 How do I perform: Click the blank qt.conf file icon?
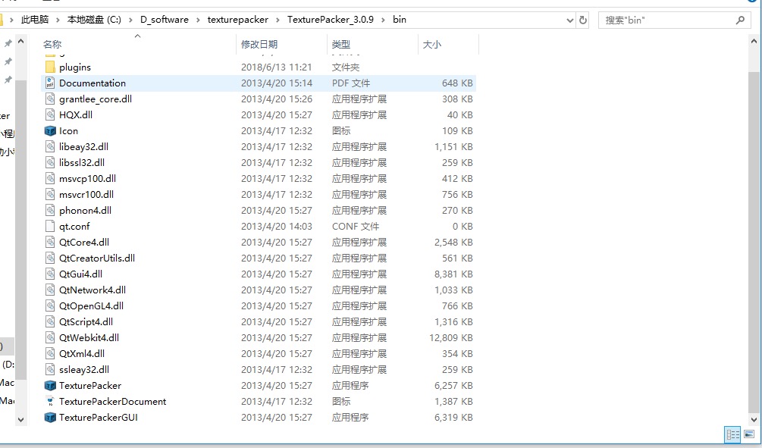pyautogui.click(x=50, y=227)
